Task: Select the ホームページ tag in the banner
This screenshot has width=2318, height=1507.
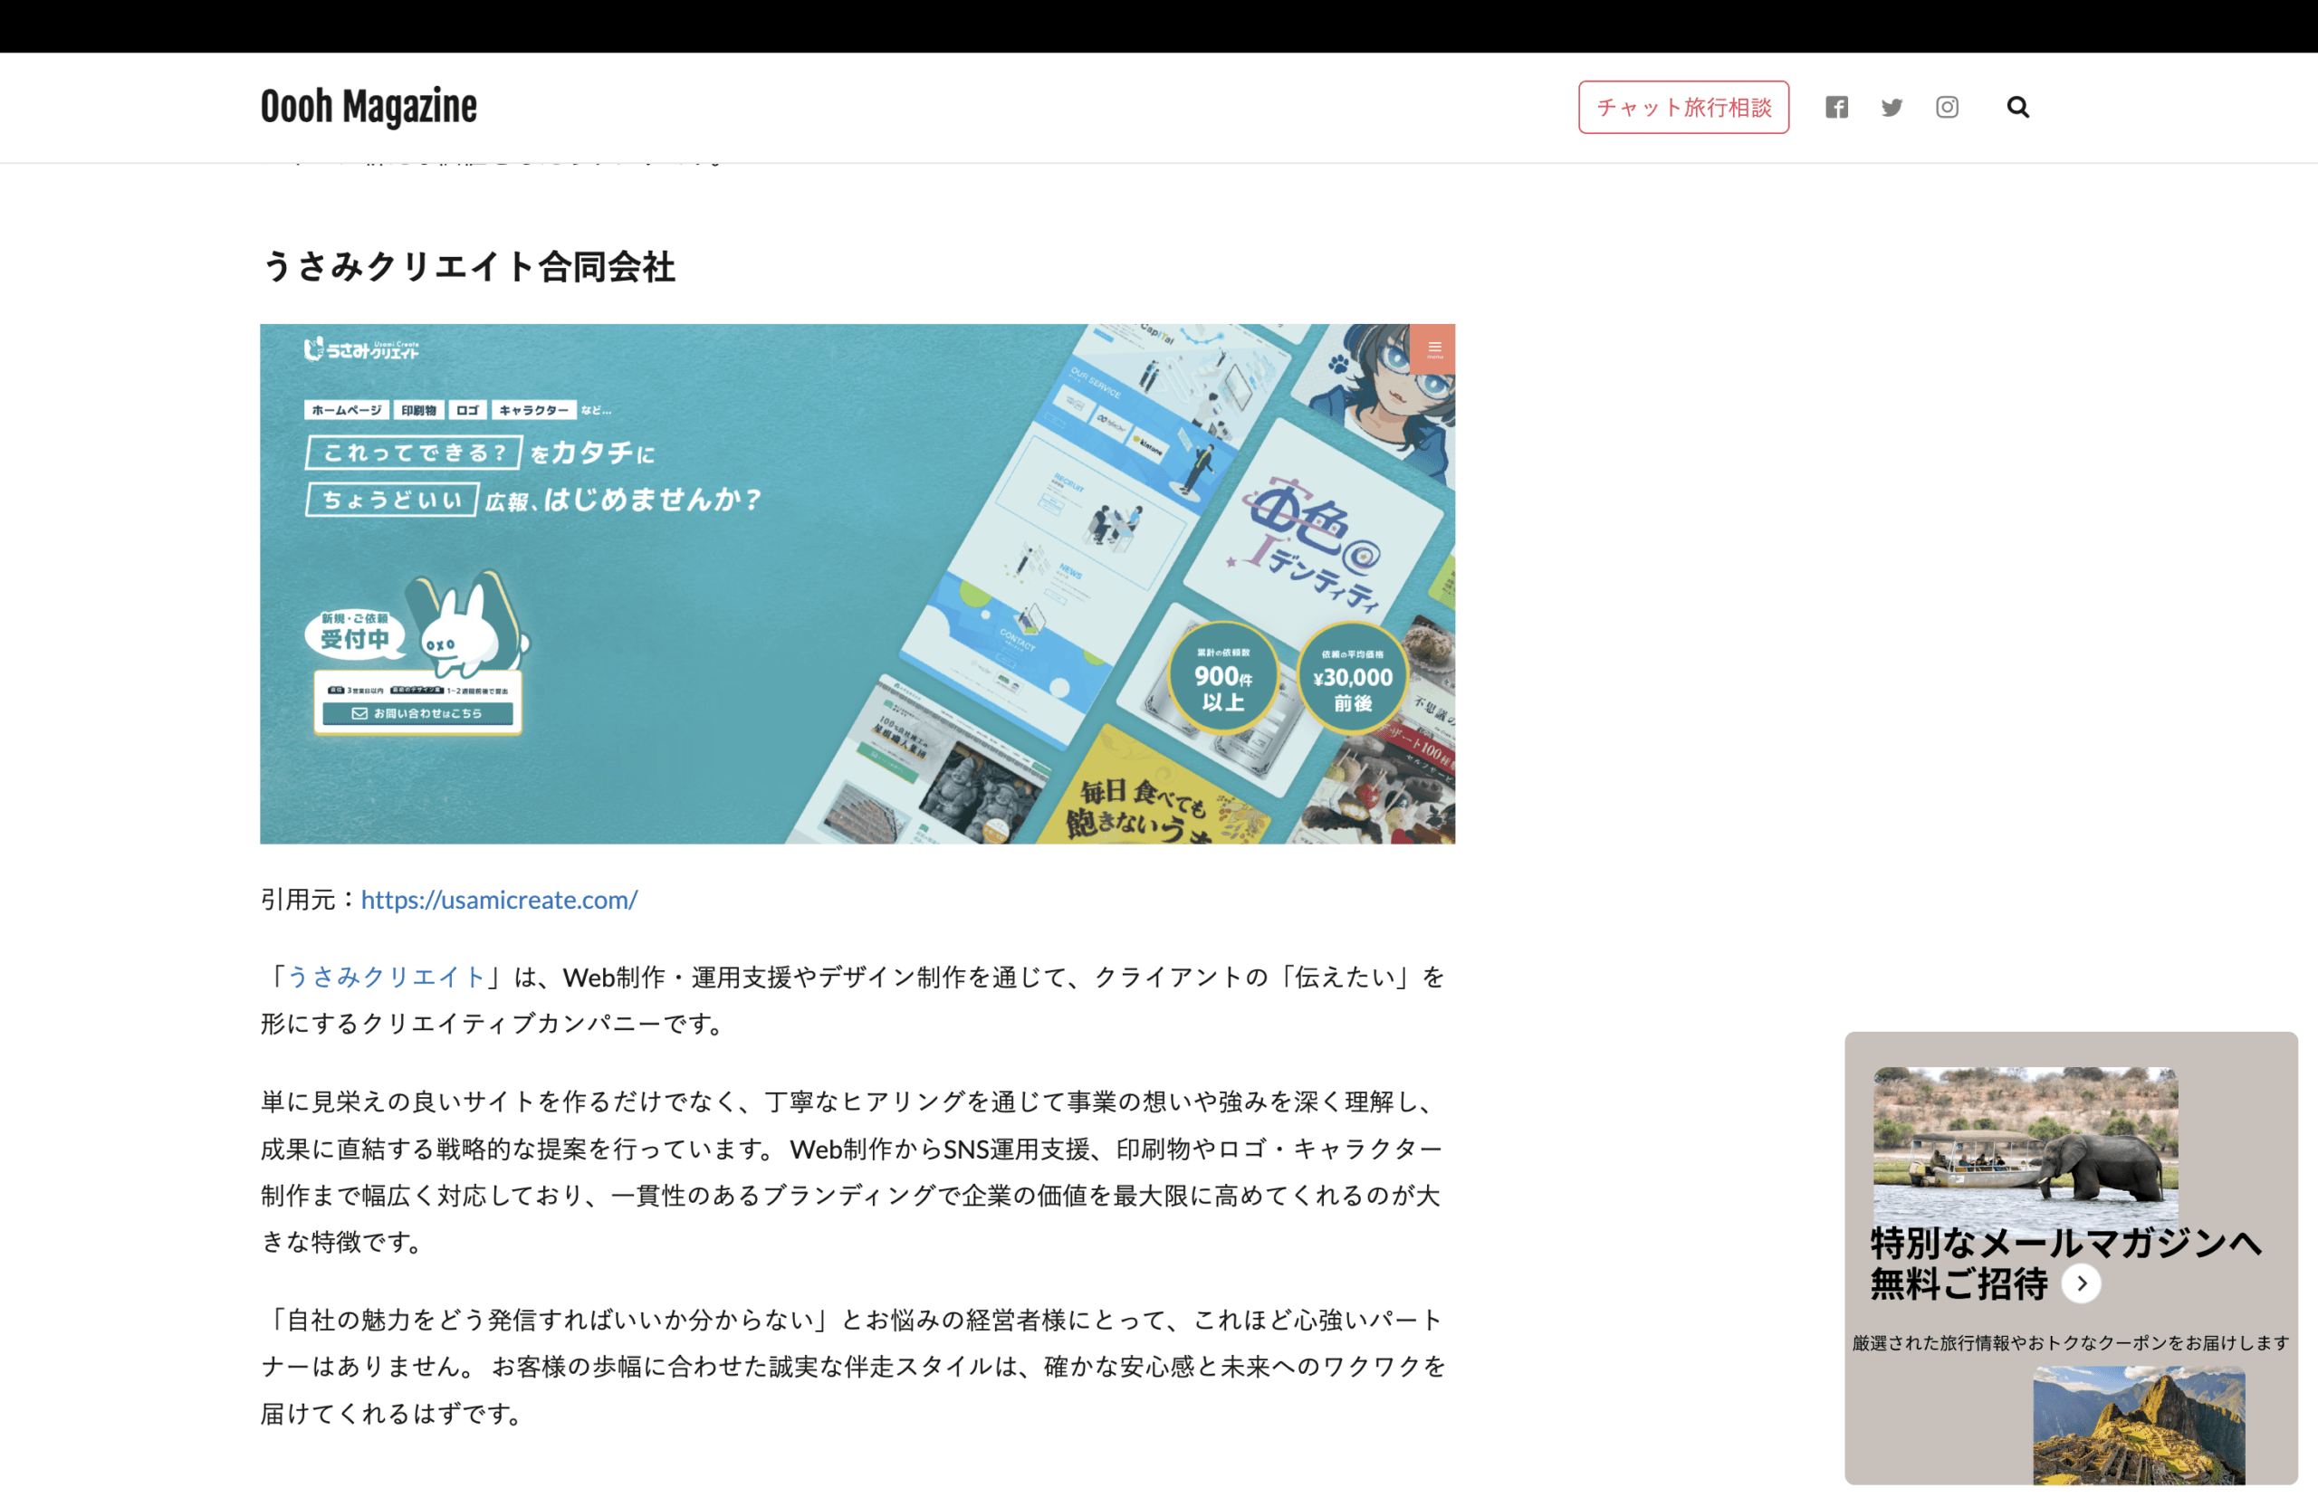Action: (x=346, y=410)
